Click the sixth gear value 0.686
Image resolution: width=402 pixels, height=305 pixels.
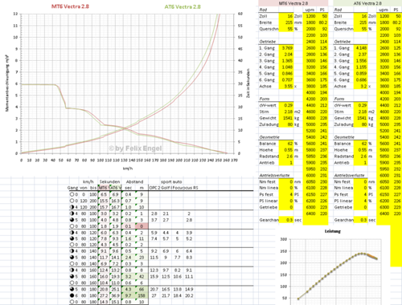(361, 79)
